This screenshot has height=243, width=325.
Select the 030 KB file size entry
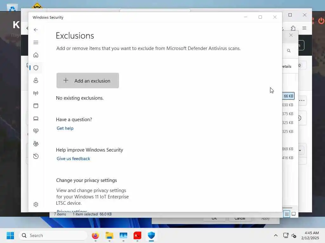click(x=288, y=105)
